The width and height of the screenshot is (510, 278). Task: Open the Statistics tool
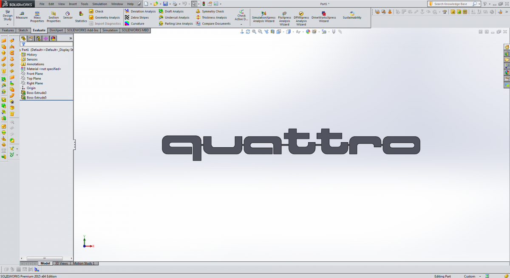81,17
